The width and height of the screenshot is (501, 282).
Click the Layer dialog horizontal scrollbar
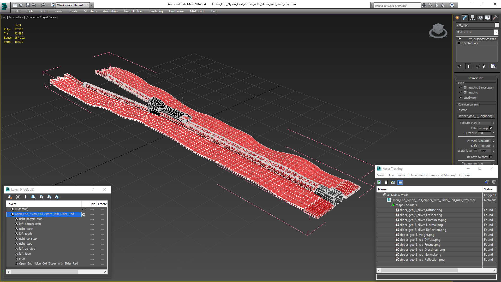coord(57,272)
